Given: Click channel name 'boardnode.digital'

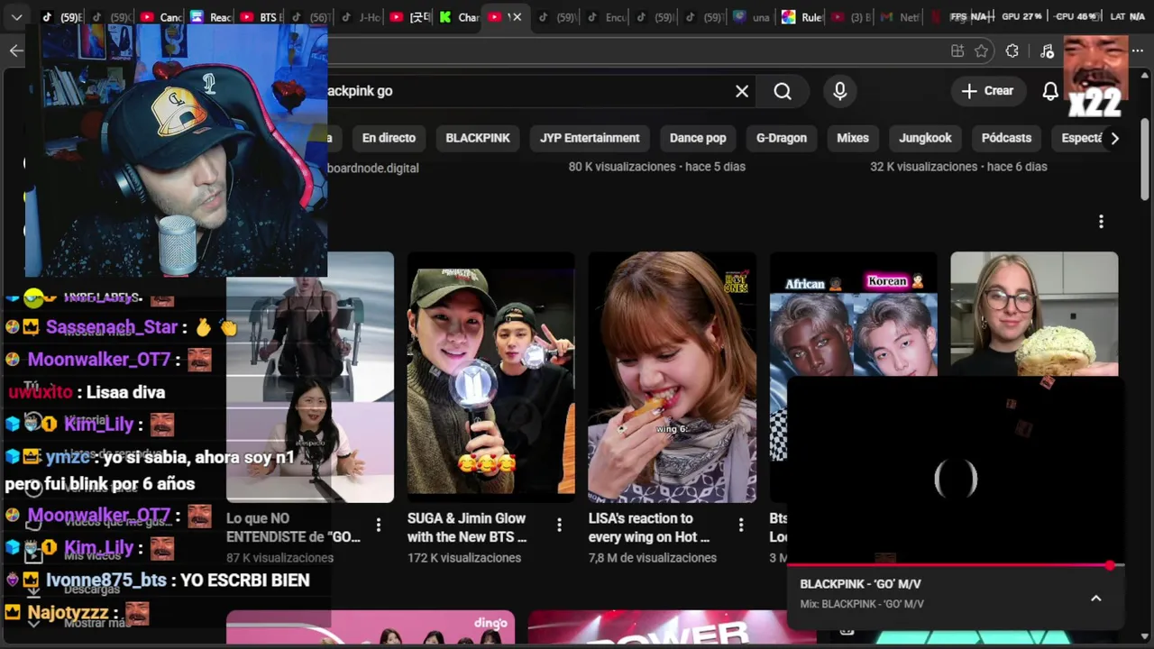Looking at the screenshot, I should click(x=373, y=168).
